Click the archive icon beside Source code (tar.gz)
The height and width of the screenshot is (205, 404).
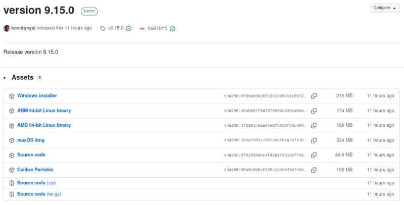click(x=12, y=194)
